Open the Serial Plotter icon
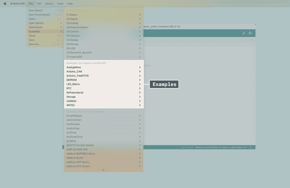290x188 pixels. (x=244, y=33)
